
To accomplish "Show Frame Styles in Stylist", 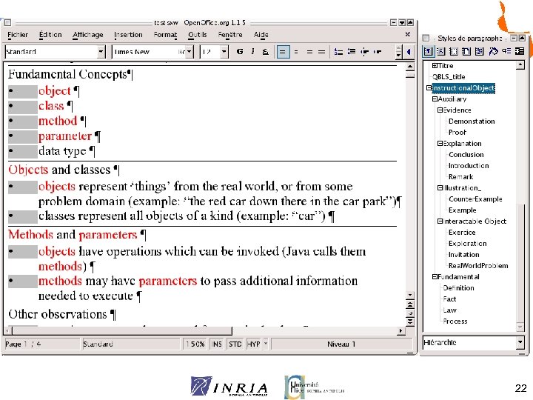I will click(x=454, y=51).
